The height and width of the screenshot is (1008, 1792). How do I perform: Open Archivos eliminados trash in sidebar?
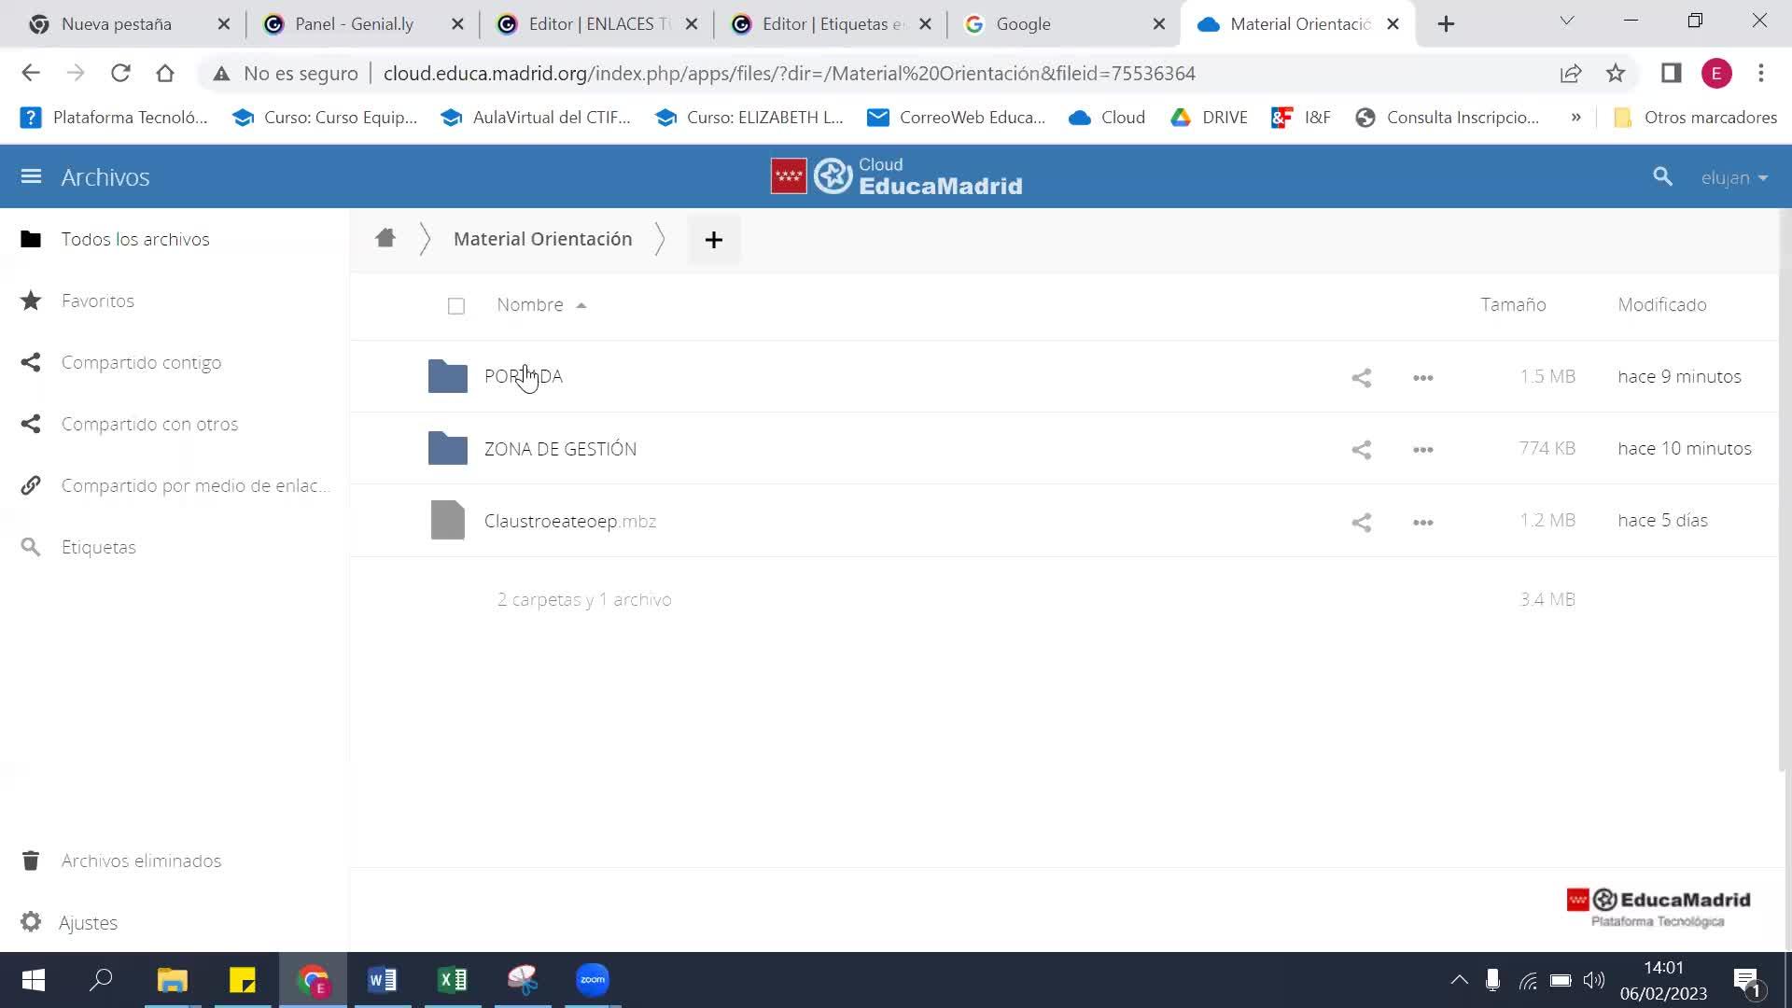coord(140,861)
